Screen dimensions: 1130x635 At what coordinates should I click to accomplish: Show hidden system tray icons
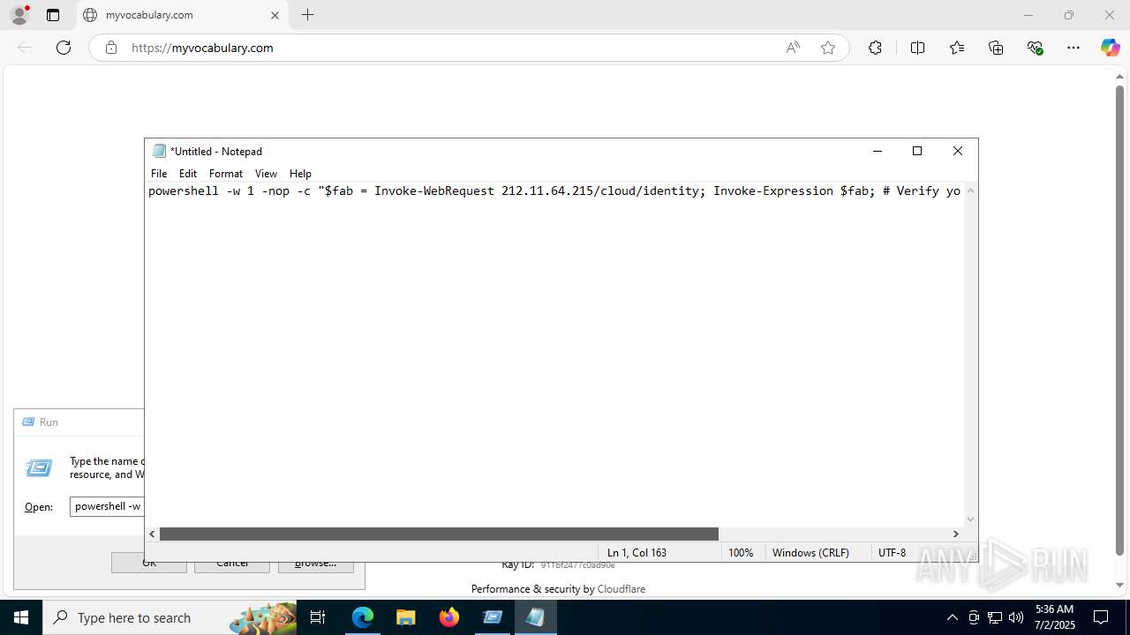(952, 617)
